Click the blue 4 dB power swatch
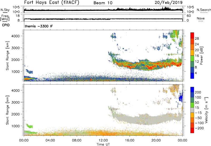This screenshot has height=146, width=211. [192, 76]
